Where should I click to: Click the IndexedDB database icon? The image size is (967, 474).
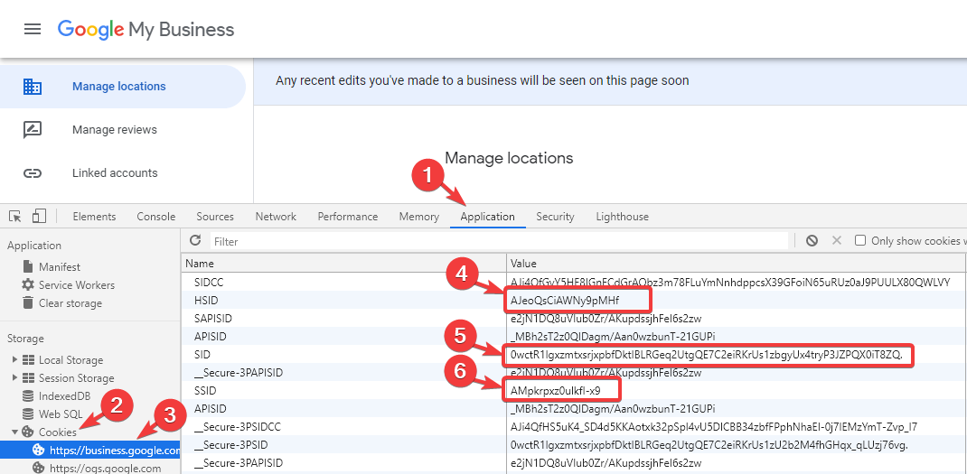coord(28,395)
